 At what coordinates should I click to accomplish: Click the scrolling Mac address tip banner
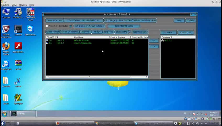(130, 20)
